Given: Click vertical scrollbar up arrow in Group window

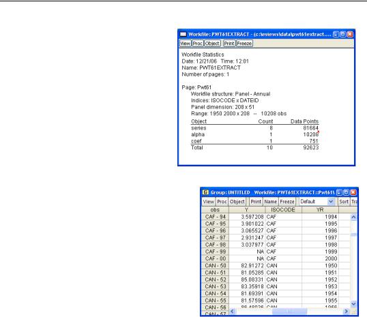Looking at the screenshot, I should tap(353, 217).
